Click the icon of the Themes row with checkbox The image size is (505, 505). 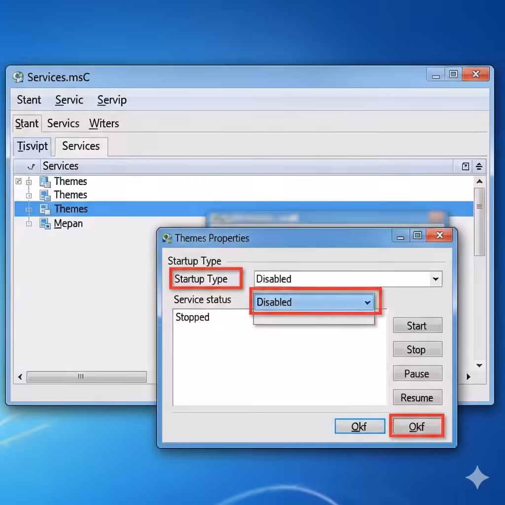pyautogui.click(x=45, y=181)
